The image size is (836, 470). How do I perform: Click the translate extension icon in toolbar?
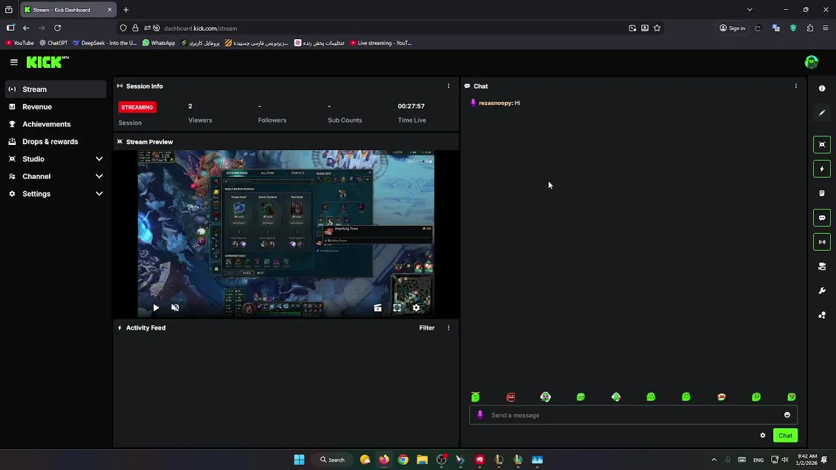coord(776,28)
